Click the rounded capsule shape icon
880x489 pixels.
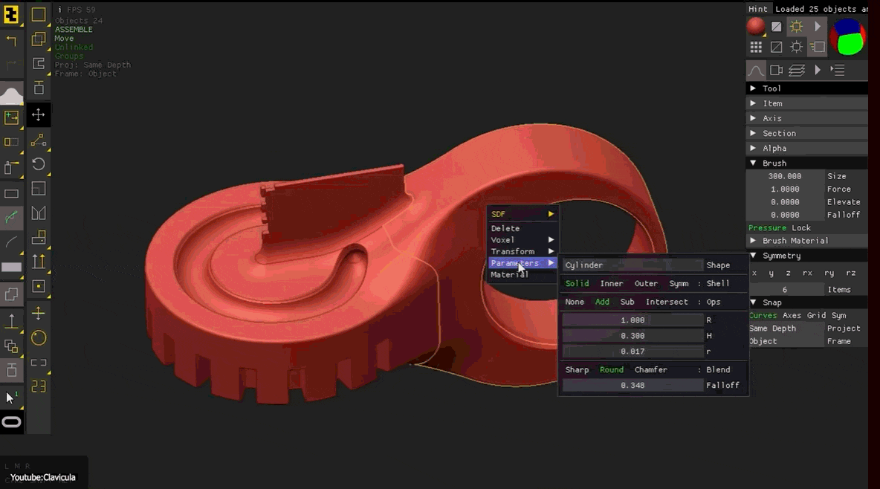[x=11, y=422]
